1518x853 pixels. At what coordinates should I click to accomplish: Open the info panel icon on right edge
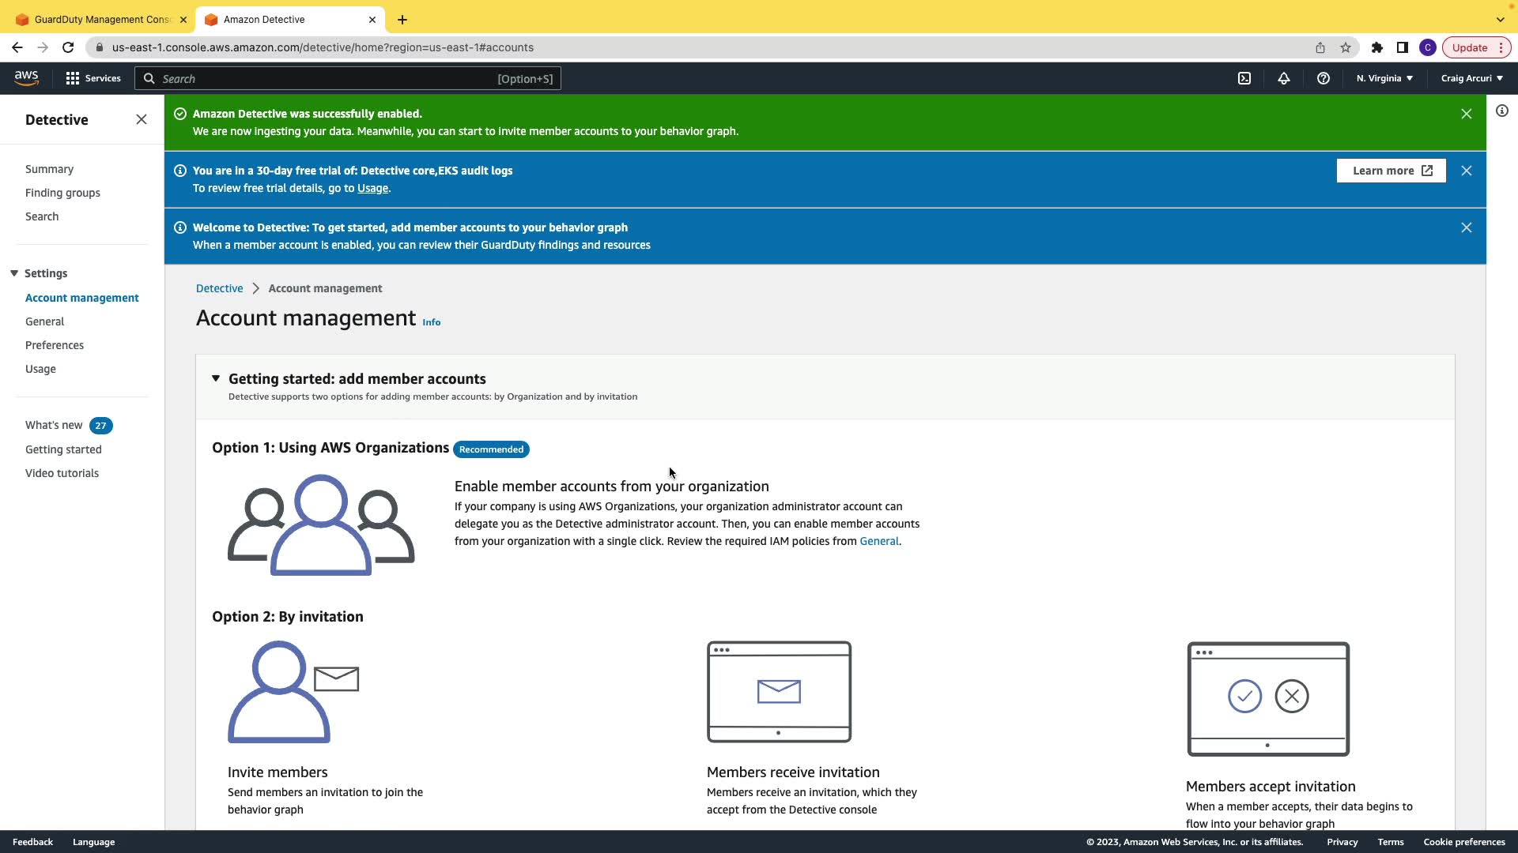[x=1502, y=111]
